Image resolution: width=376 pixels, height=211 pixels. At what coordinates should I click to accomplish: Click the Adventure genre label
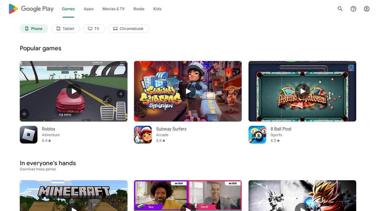51,135
